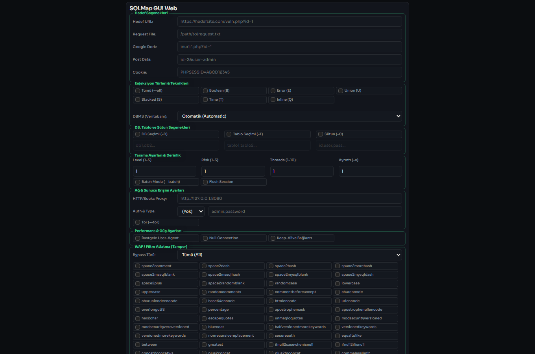The height and width of the screenshot is (354, 535).
Task: Tick the space2hash tamper checkbox
Action: pos(271,266)
